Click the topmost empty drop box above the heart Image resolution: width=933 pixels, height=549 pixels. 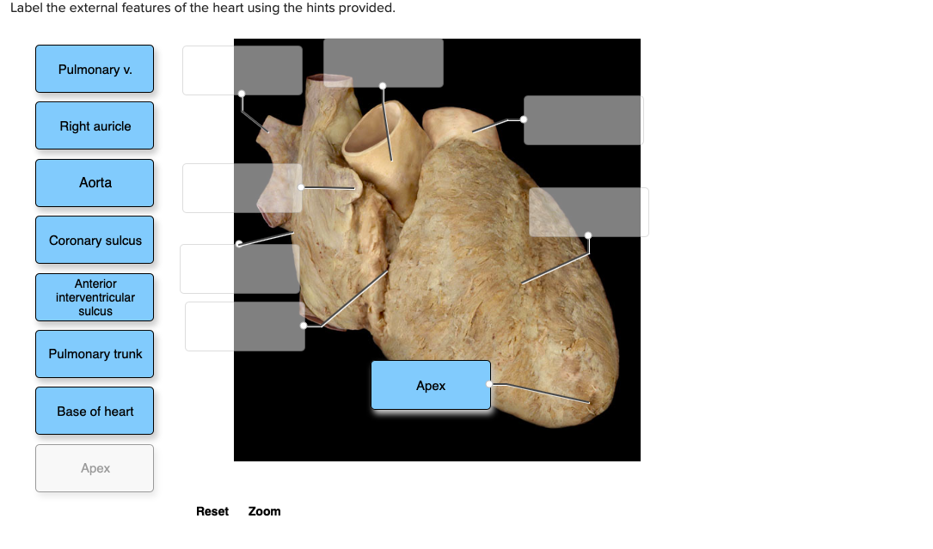click(x=384, y=62)
